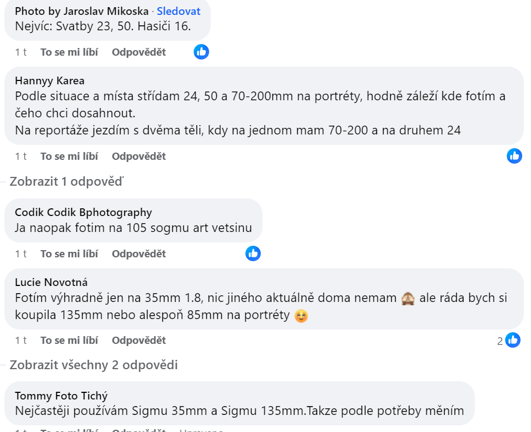Screen dimensions: 531x432
Task: Open Lucie Novotná's profile name
Action: tap(51, 282)
